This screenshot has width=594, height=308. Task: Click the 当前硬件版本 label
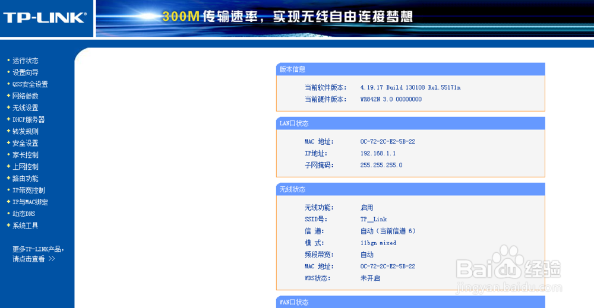pos(326,99)
